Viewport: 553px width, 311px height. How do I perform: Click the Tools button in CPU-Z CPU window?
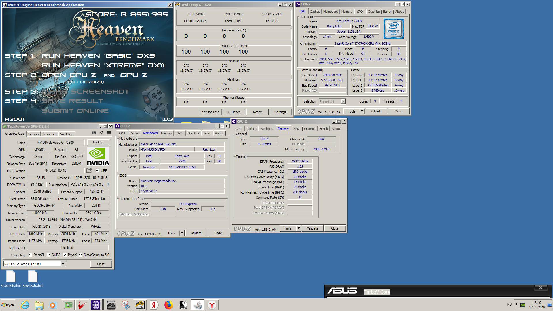click(351, 111)
